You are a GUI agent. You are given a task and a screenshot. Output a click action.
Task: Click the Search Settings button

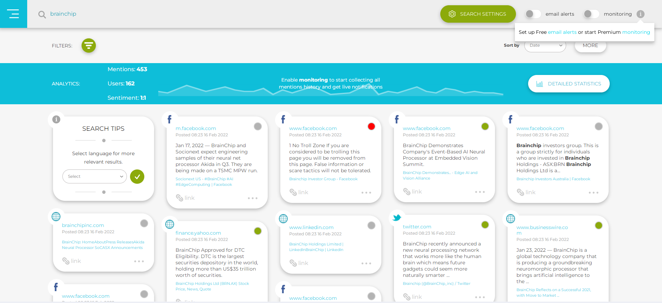[x=478, y=14]
